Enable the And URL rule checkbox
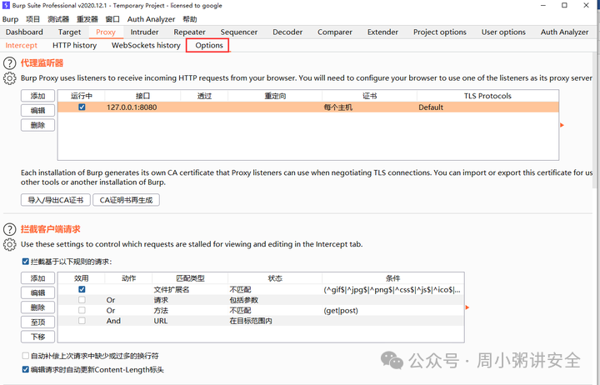Viewport: 600px width, 385px height. tap(82, 321)
